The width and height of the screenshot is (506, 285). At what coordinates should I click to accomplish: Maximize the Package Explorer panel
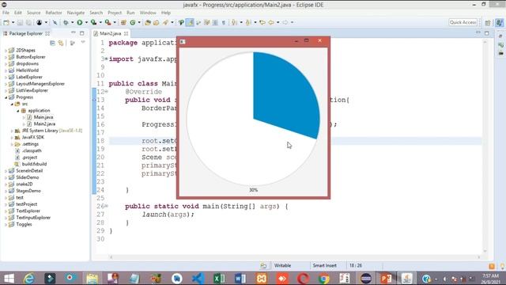82,33
